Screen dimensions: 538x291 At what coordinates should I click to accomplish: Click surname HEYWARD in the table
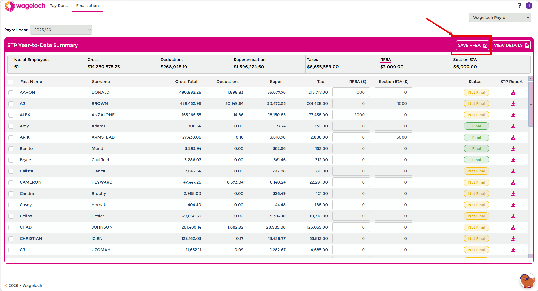click(102, 182)
